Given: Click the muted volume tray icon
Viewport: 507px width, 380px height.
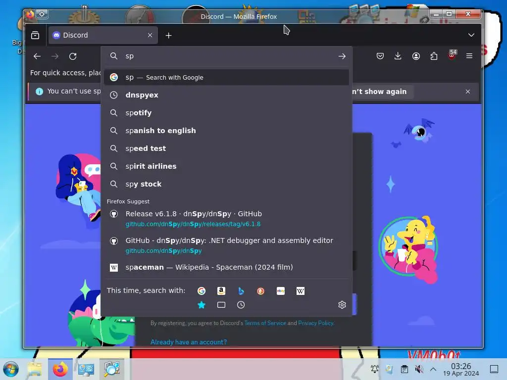Looking at the screenshot, I should click(419, 369).
